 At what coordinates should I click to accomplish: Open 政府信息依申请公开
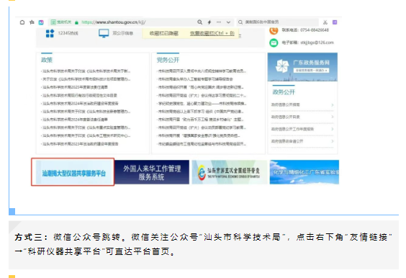click(x=287, y=141)
